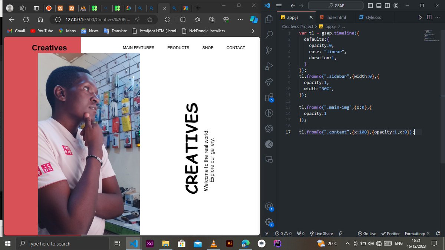The height and width of the screenshot is (250, 445).
Task: Open the SHOP navigation link
Action: 208,47
